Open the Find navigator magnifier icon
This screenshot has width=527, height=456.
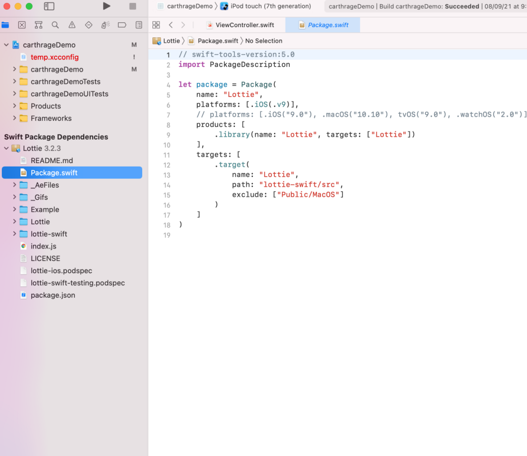[55, 25]
